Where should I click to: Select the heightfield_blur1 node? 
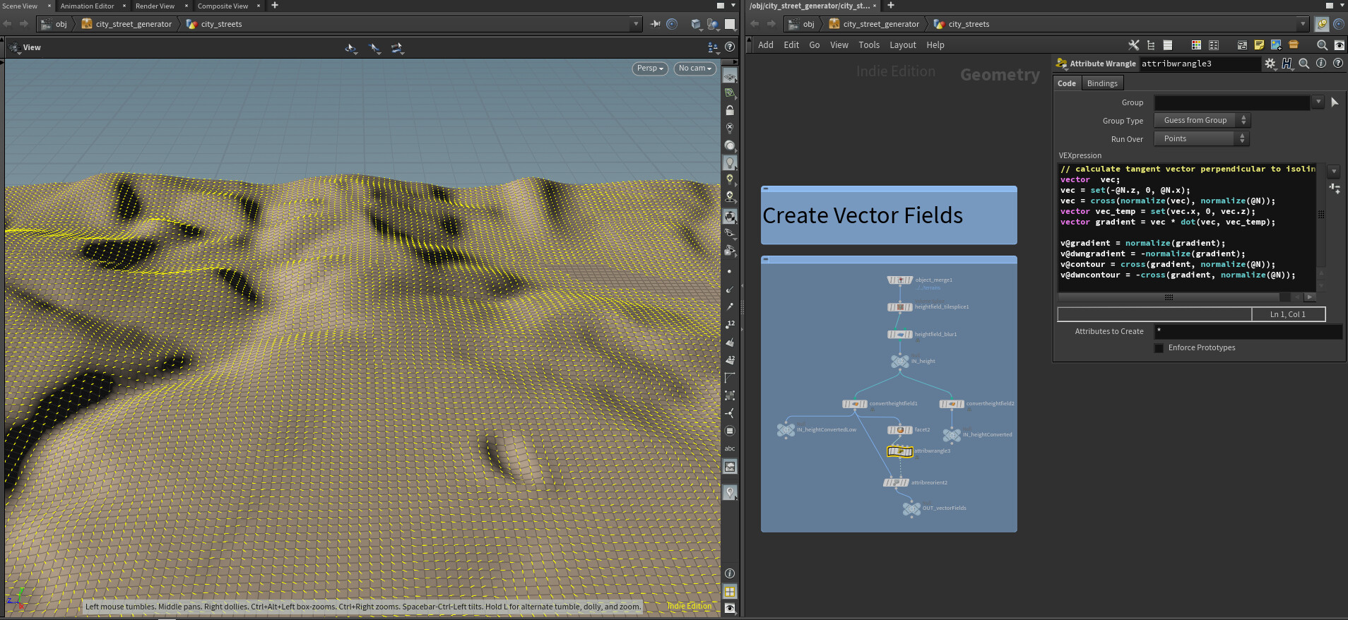tap(899, 335)
